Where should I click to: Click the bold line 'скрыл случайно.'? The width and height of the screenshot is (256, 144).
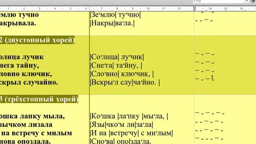pos(29,82)
